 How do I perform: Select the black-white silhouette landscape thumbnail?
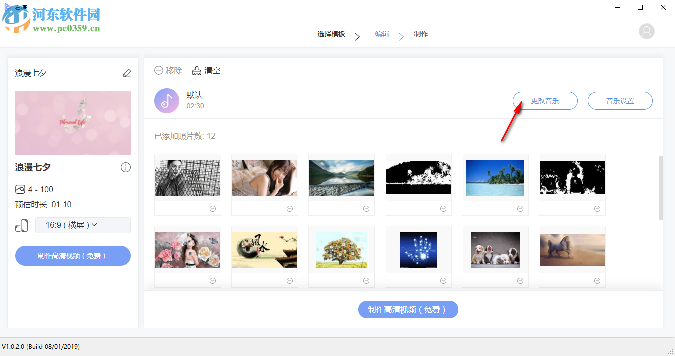pyautogui.click(x=418, y=178)
